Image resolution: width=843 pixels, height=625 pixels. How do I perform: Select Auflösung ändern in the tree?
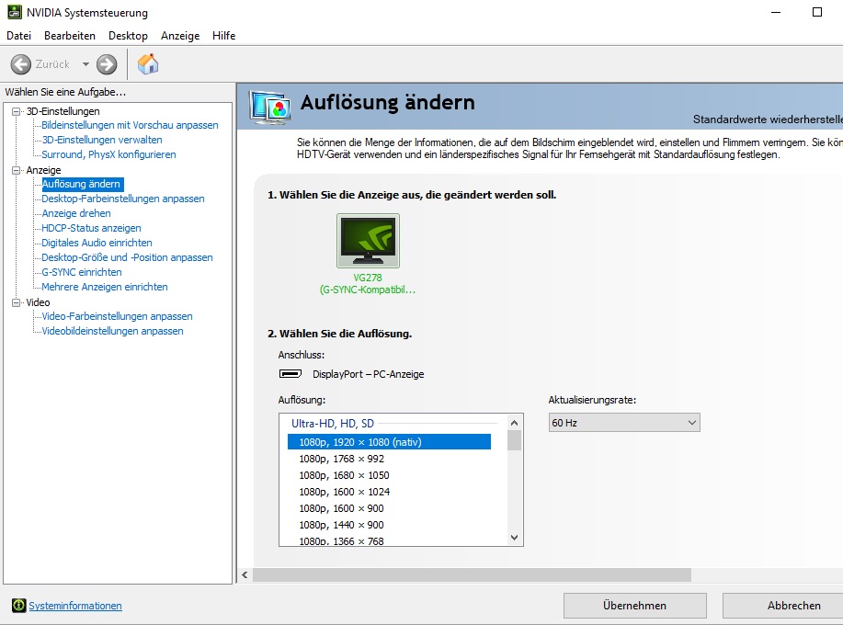click(x=81, y=184)
